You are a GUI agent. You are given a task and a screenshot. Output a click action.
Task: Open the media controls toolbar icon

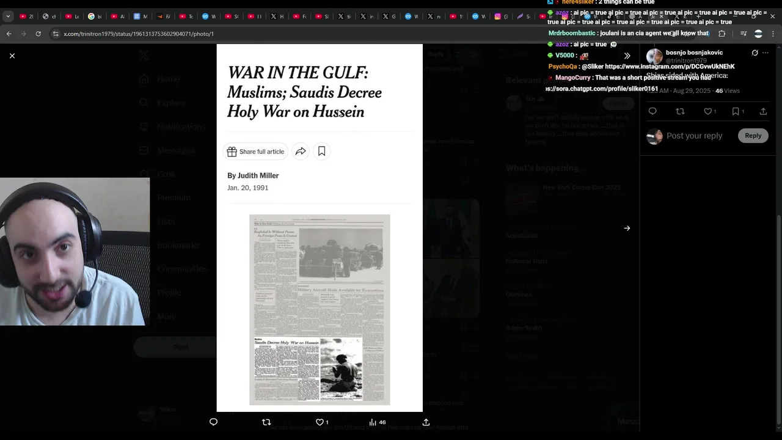(x=744, y=34)
